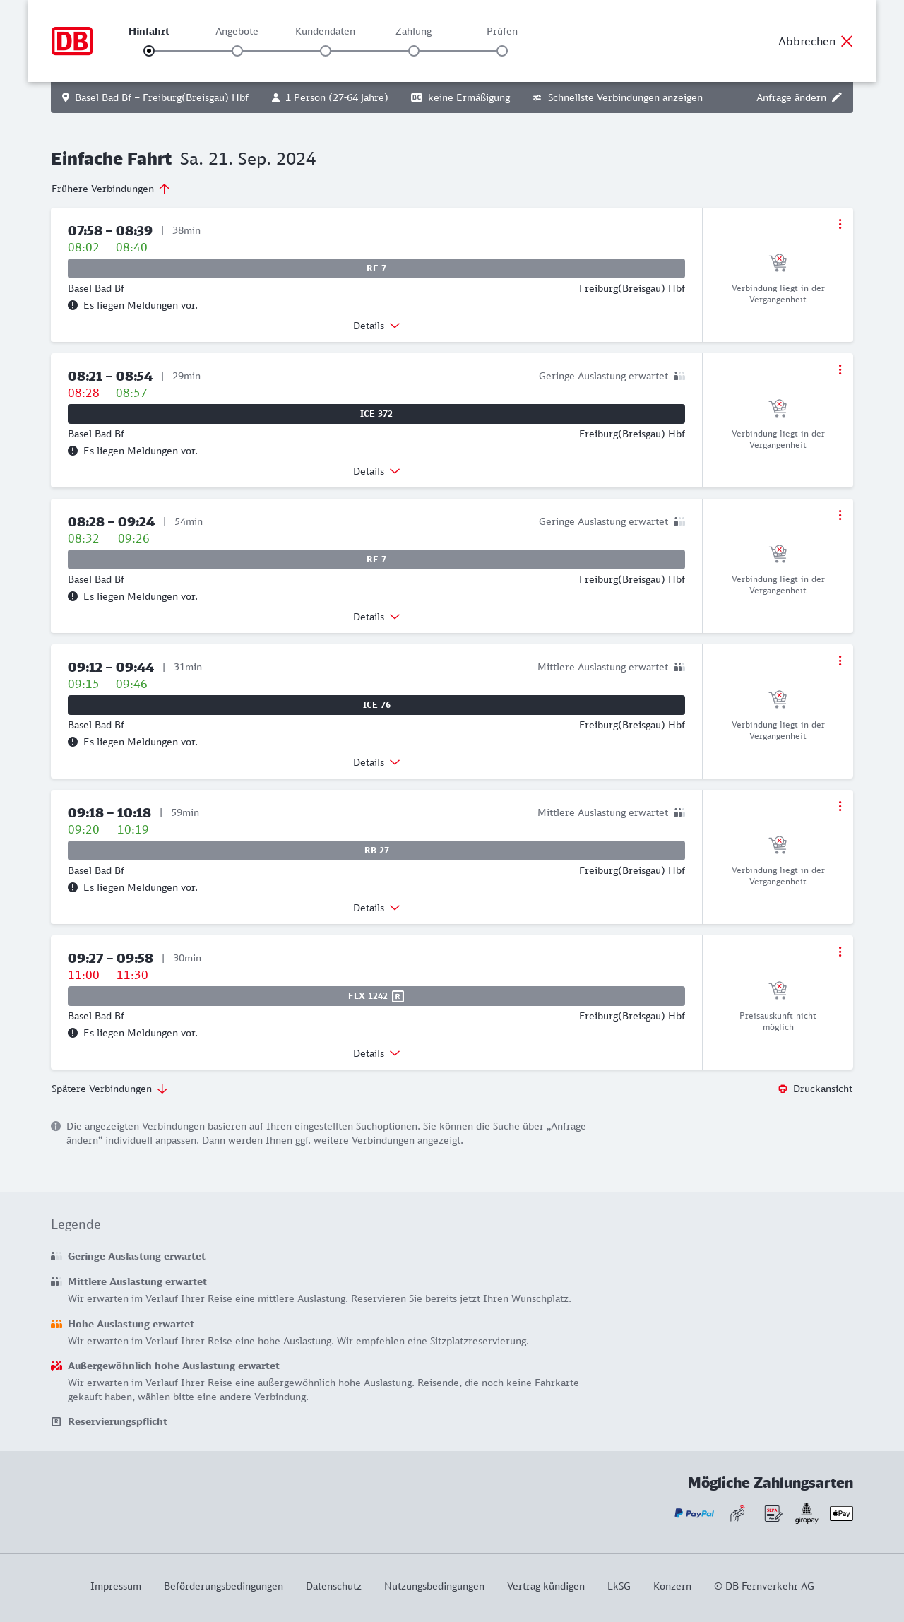Click the Zahlung step circle
The height and width of the screenshot is (1622, 904).
click(x=414, y=51)
